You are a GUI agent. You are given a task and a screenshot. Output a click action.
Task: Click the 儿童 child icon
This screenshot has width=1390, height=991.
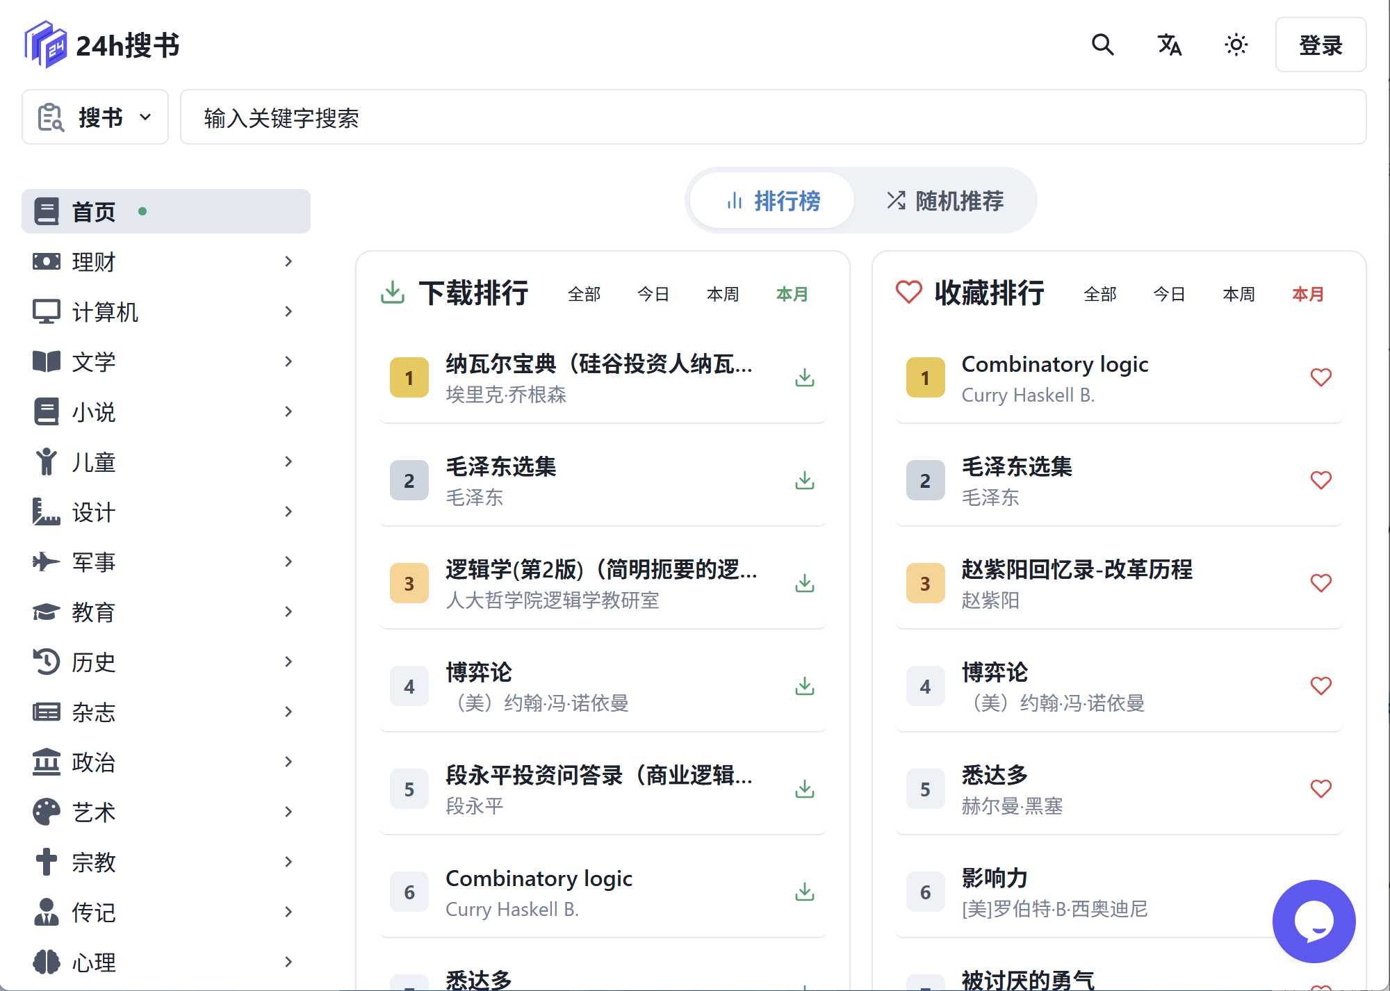tap(47, 461)
